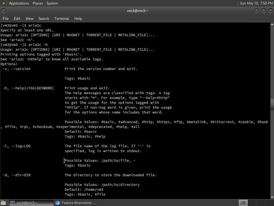
Task: Open the Search menu
Action: (x=44, y=19)
